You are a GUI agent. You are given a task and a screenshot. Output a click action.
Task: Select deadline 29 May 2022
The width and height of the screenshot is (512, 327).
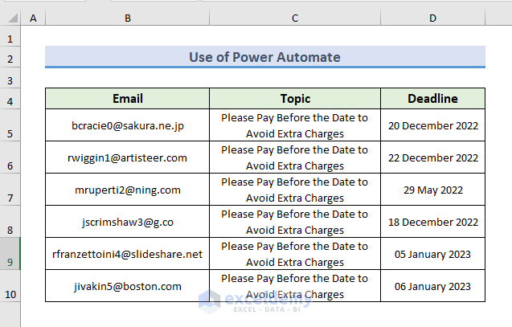pyautogui.click(x=432, y=190)
